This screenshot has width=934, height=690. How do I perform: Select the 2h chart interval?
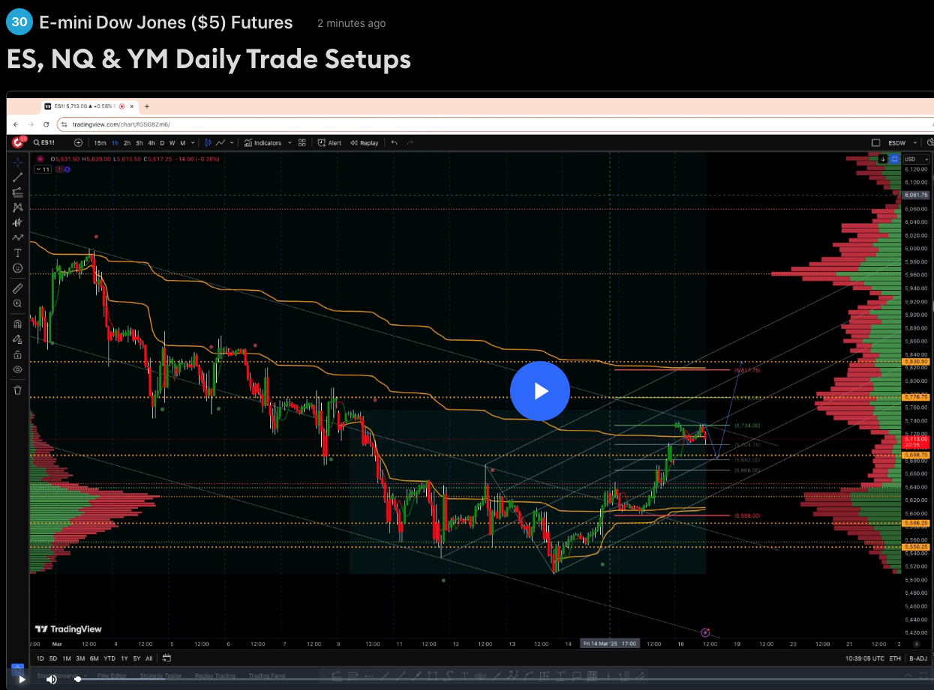tap(128, 142)
